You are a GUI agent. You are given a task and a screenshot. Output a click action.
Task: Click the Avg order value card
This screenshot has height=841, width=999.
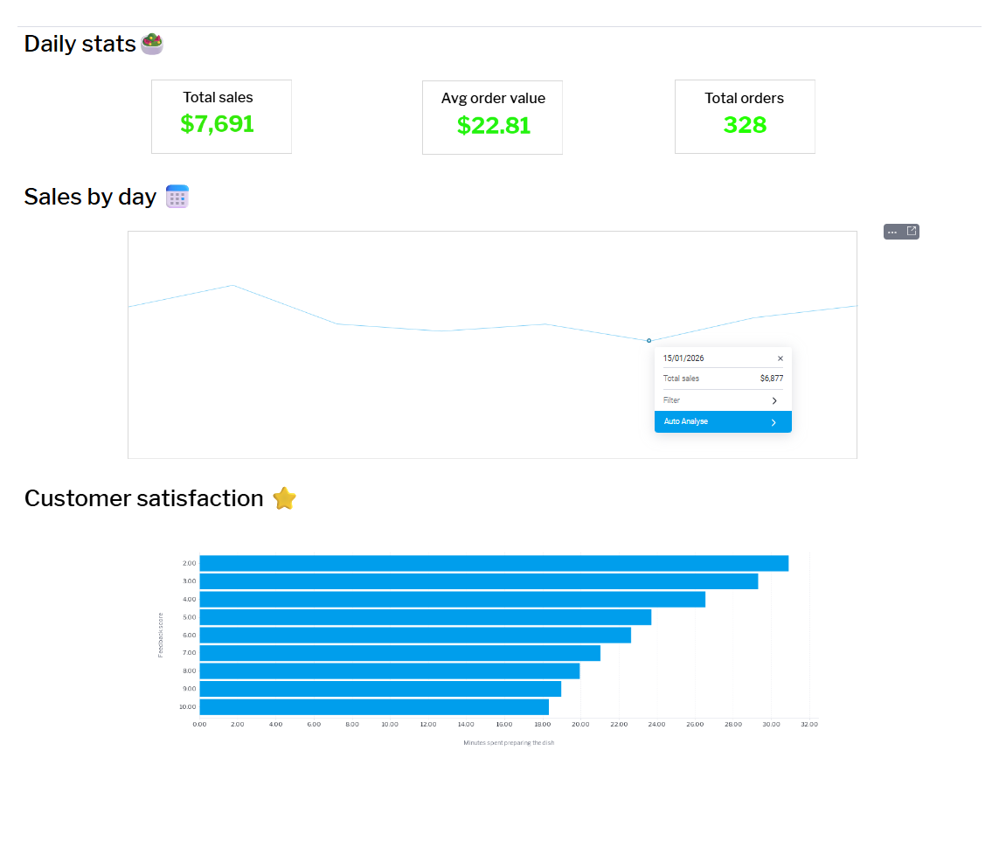[492, 116]
